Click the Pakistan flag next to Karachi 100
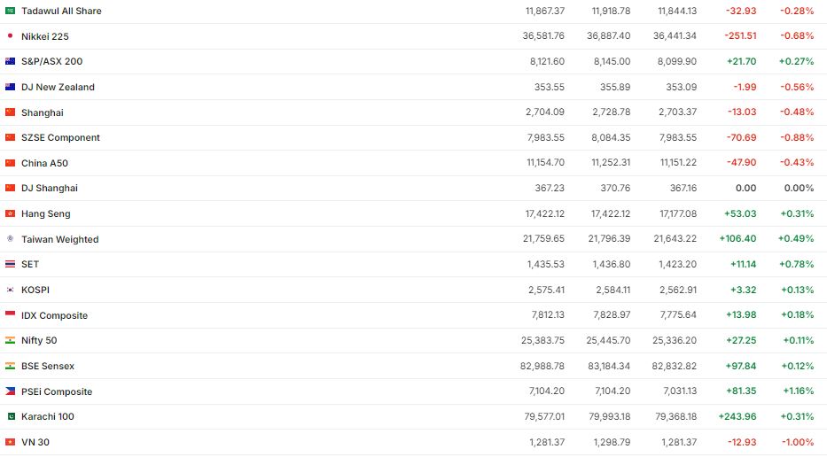The width and height of the screenshot is (827, 457). 11,416
